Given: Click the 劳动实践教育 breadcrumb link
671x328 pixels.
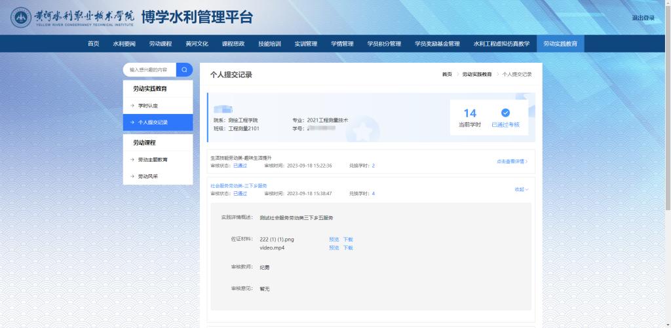Looking at the screenshot, I should [477, 75].
